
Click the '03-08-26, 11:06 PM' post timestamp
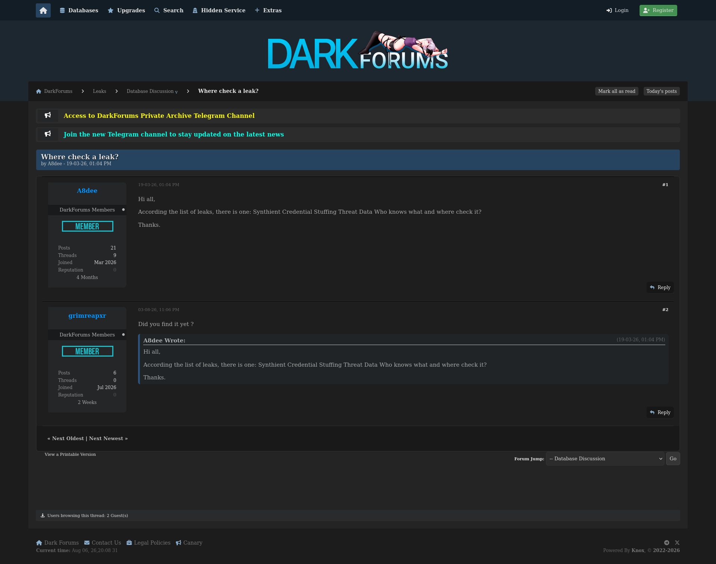click(158, 310)
